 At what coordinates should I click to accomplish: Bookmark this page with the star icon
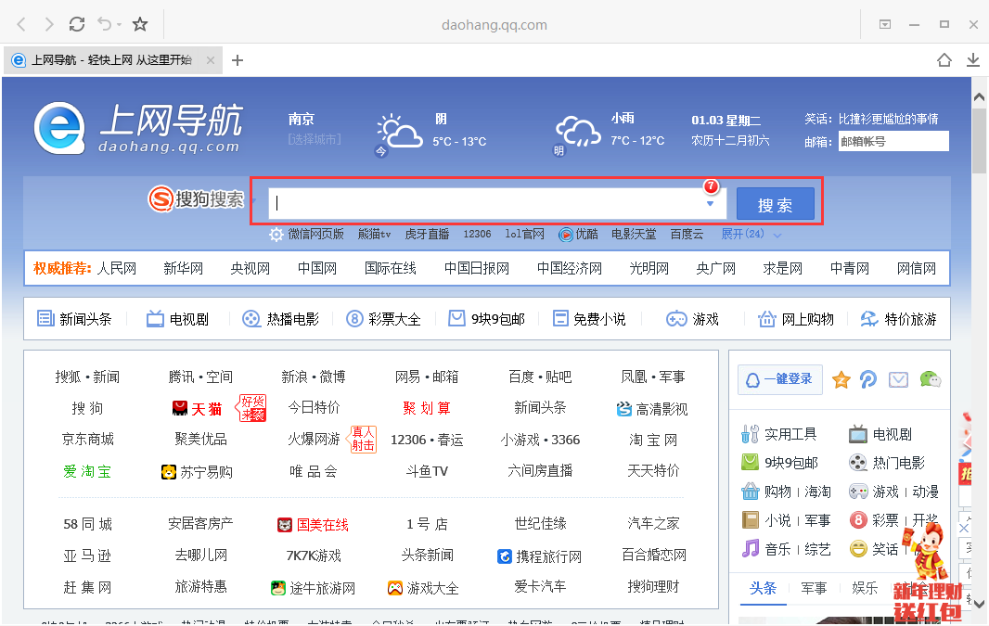pos(140,24)
